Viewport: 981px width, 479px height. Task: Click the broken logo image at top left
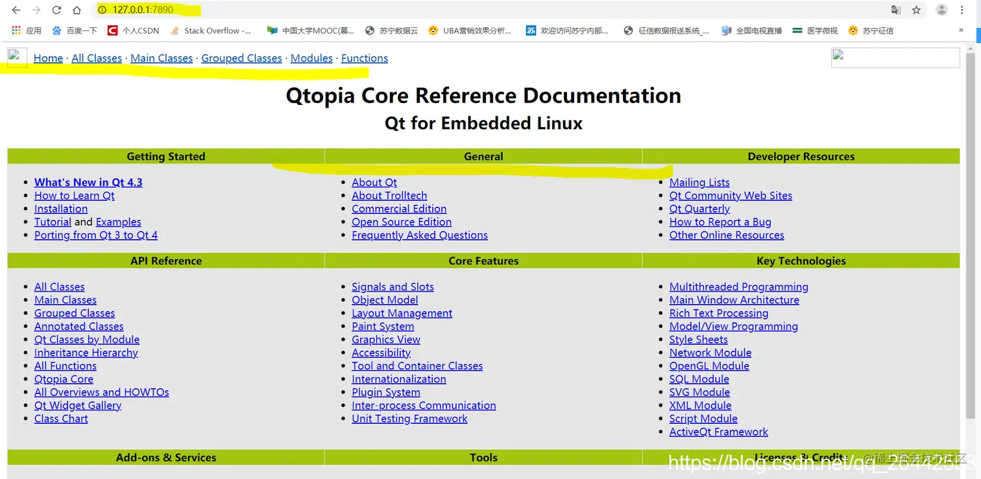coord(17,58)
